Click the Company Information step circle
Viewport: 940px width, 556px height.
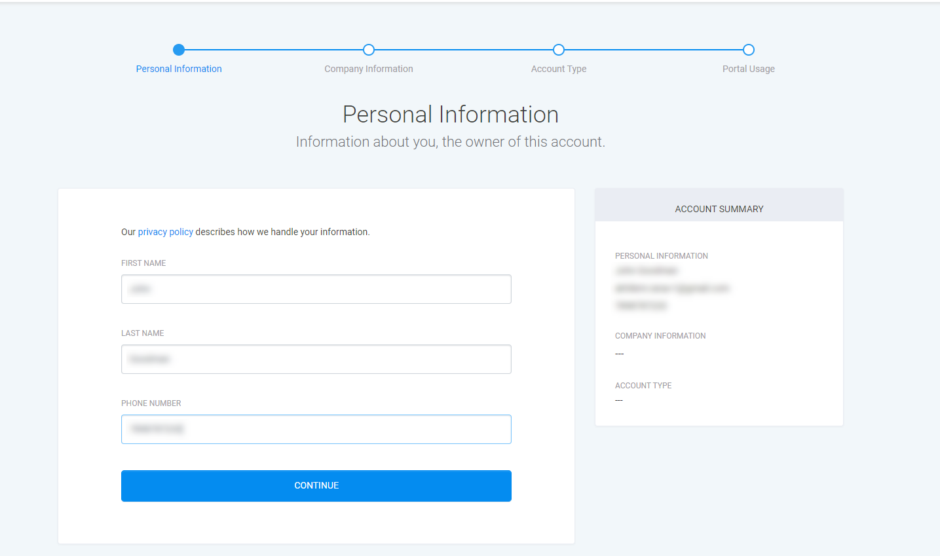(x=369, y=50)
